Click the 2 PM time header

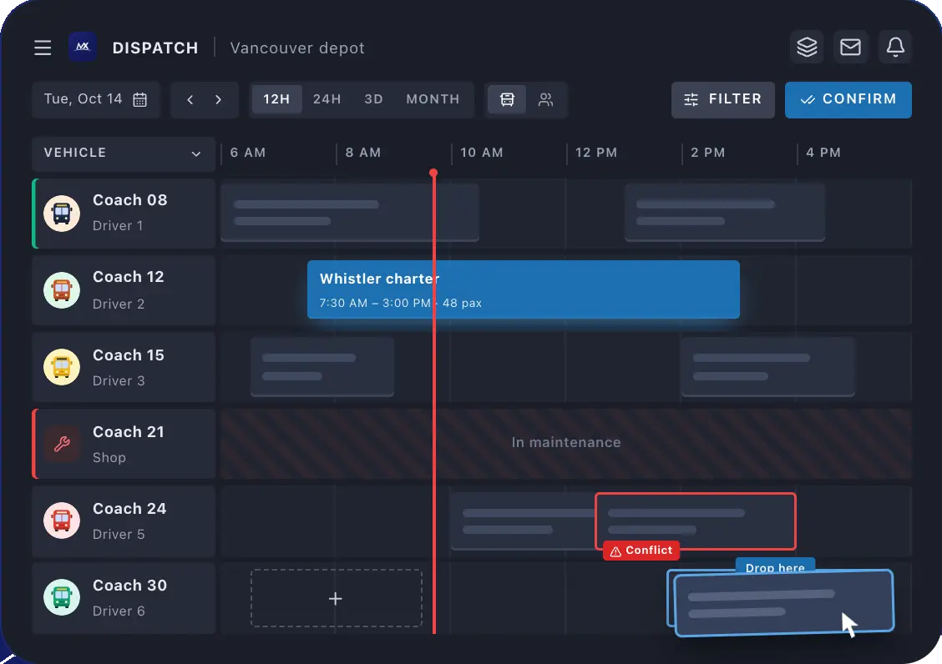pos(707,153)
